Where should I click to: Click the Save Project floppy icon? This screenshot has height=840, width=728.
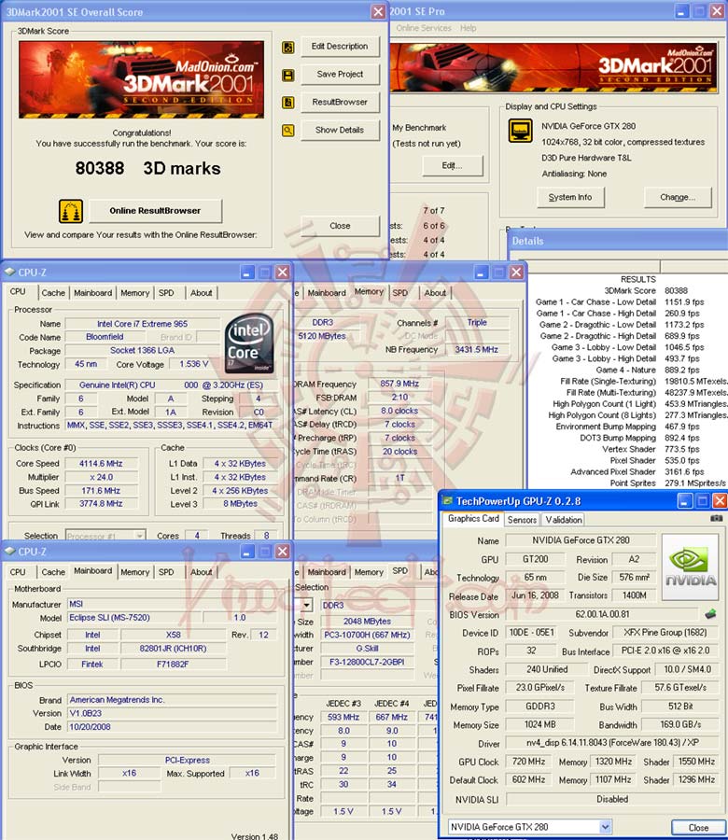[288, 75]
